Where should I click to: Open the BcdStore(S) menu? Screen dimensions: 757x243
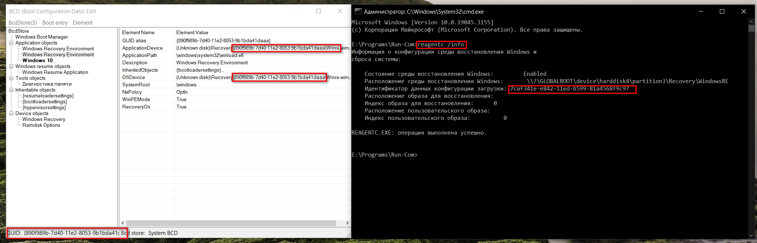click(x=23, y=23)
